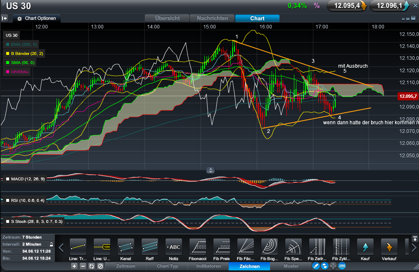Open the Zeitraum bottom tab
Image resolution: width=419 pixels, height=272 pixels.
[x=125, y=266]
